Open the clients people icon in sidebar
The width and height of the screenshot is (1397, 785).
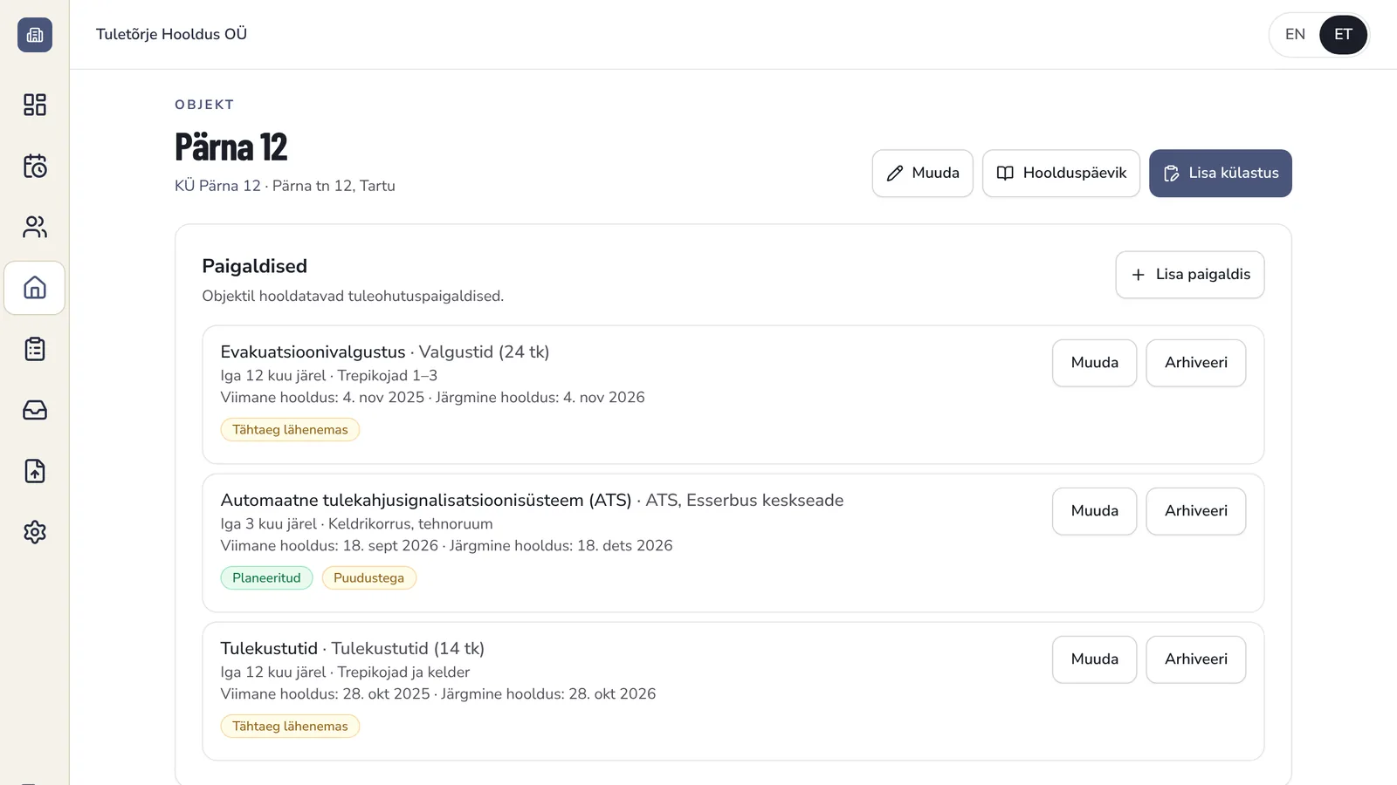tap(35, 227)
